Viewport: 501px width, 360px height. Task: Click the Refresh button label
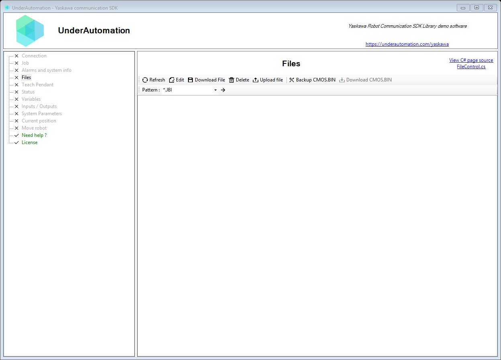157,80
